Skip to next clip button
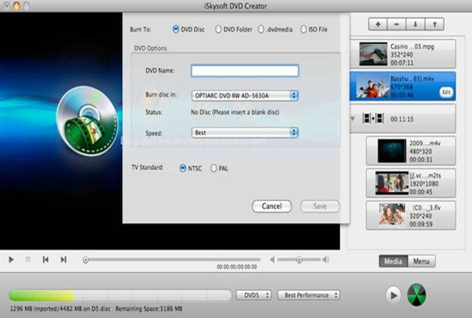 tap(63, 259)
